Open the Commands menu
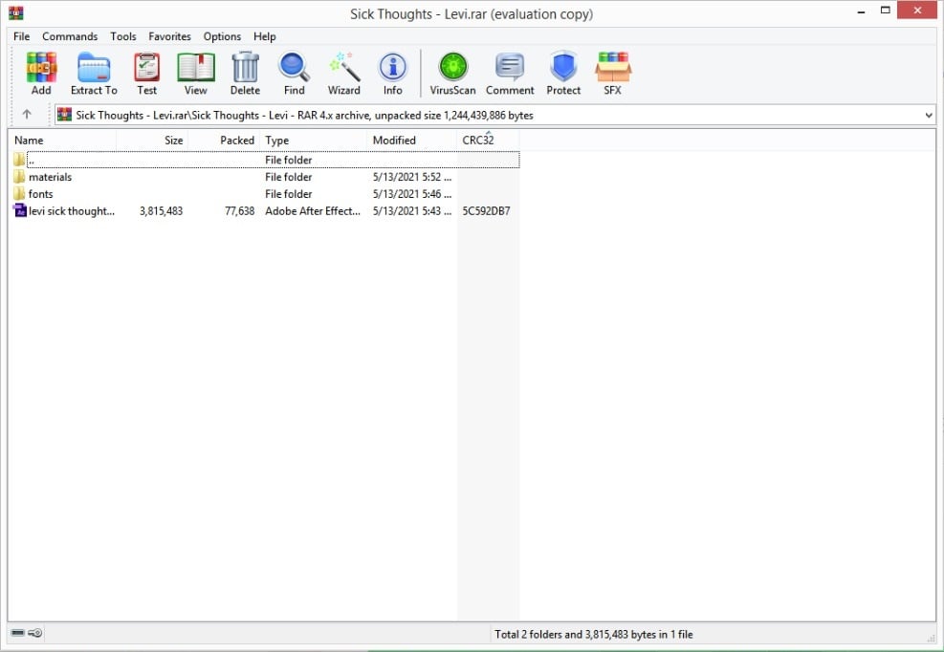The height and width of the screenshot is (652, 944). [x=70, y=36]
